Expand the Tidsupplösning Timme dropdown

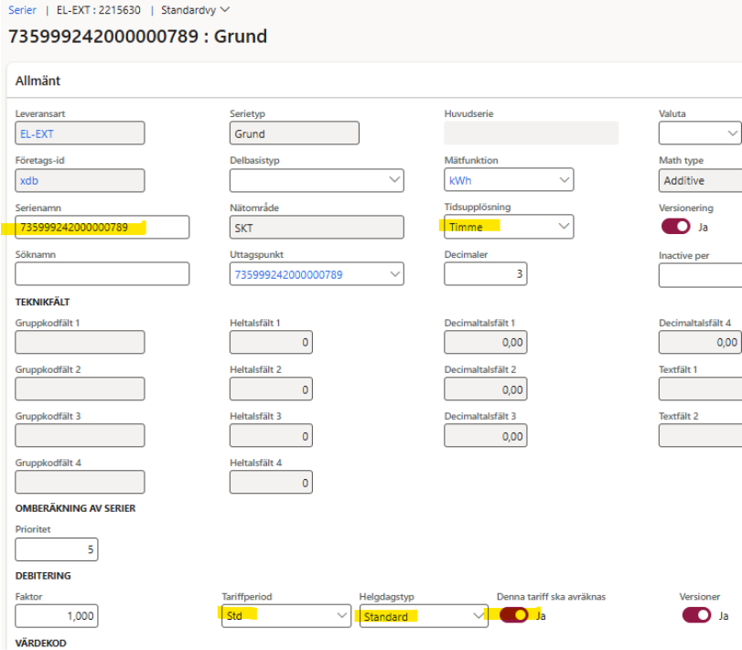point(563,227)
